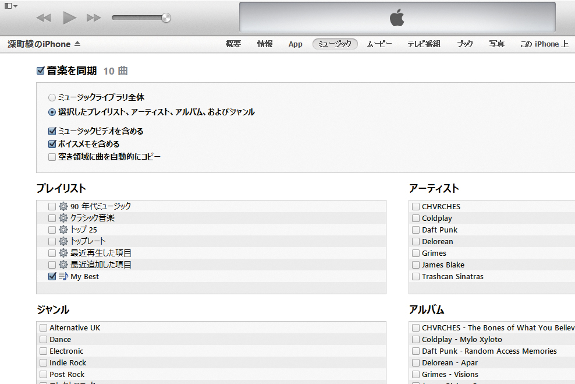Uncheck the 音楽を同期 checkbox
This screenshot has width=575, height=384.
[41, 71]
